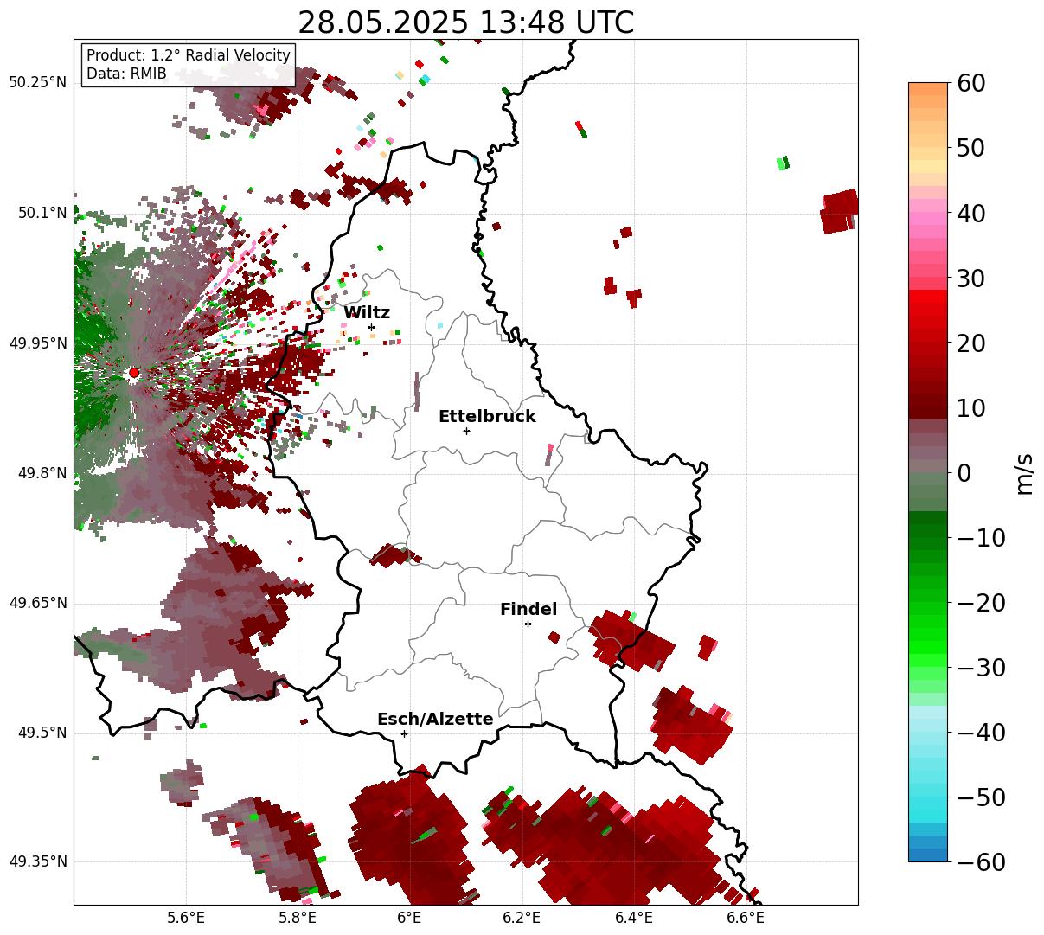Click the colorbar tick label 10
The height and width of the screenshot is (935, 1044).
coord(971,407)
